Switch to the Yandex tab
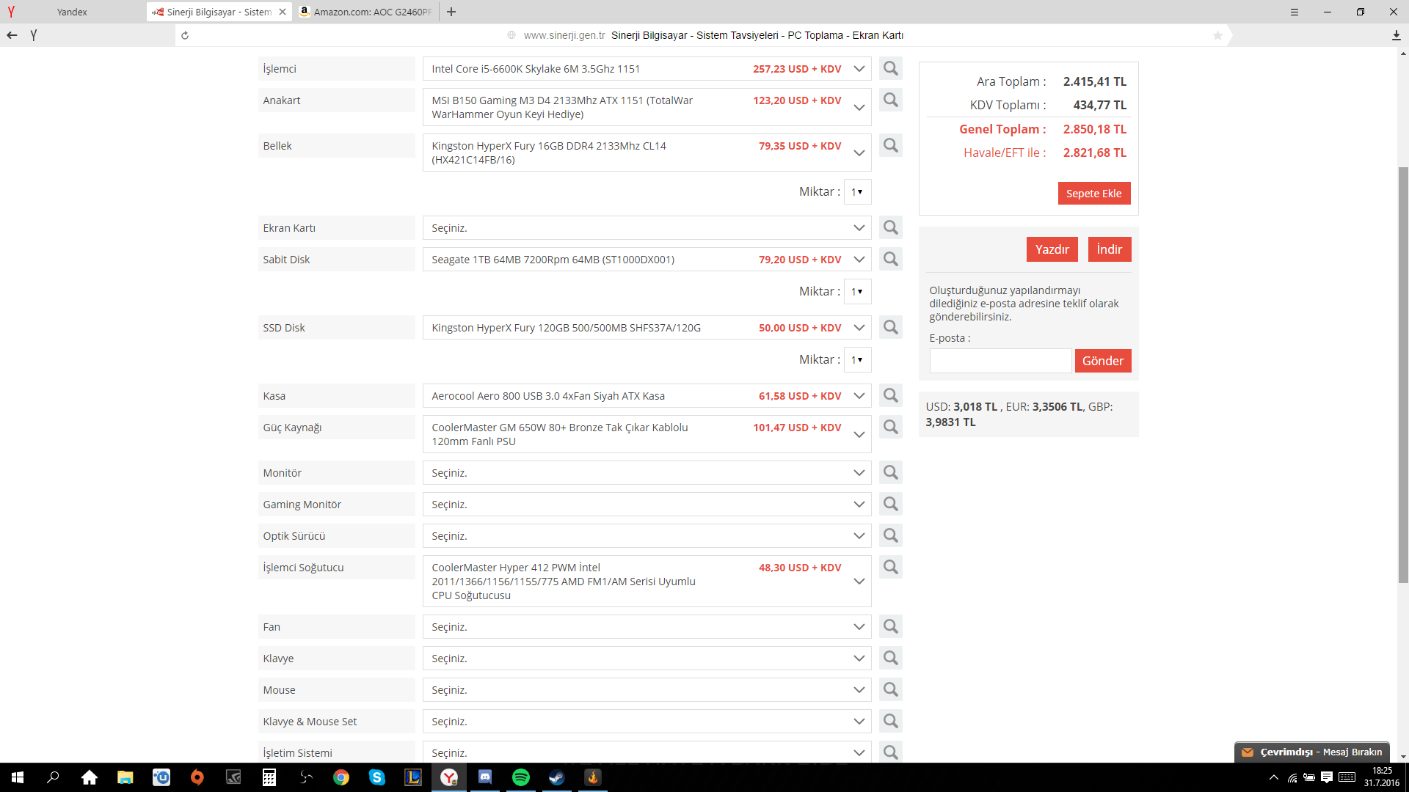 point(72,12)
